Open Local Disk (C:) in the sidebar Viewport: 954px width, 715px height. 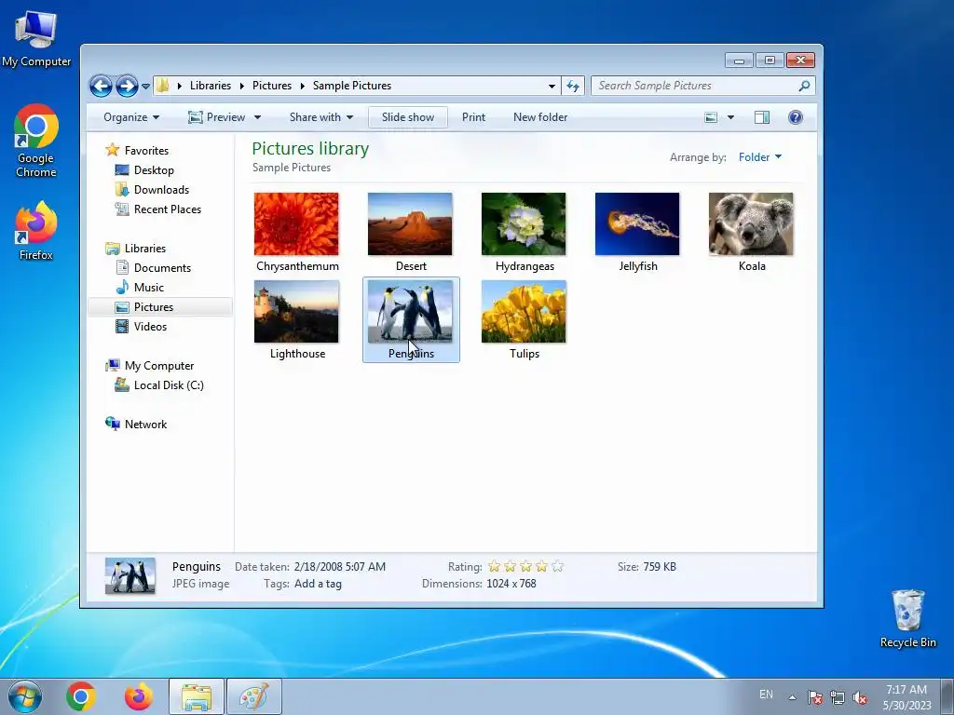click(169, 385)
